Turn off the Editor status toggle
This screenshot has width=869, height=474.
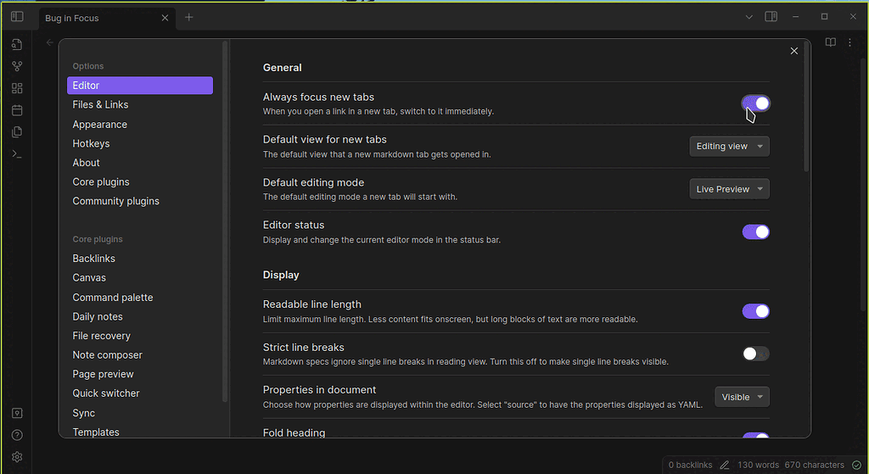point(756,232)
